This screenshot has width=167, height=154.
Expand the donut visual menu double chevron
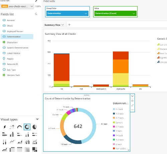click(132, 96)
